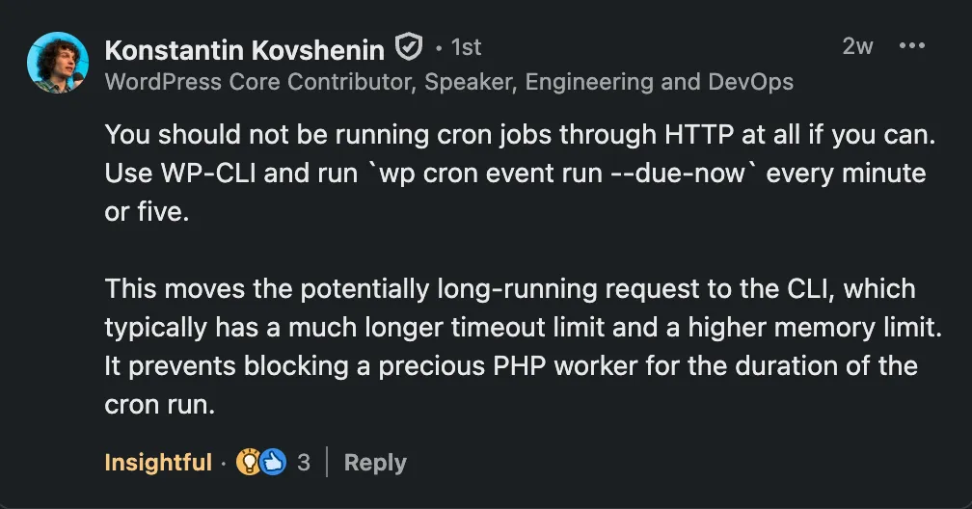
Task: Click the line about higher memory limit
Action: point(521,327)
